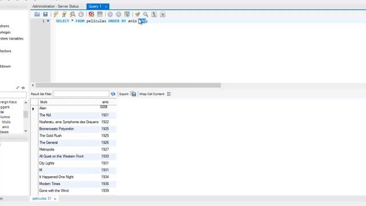Toggle Wrap Cell Content icon
The height and width of the screenshot is (206, 366).
click(169, 94)
